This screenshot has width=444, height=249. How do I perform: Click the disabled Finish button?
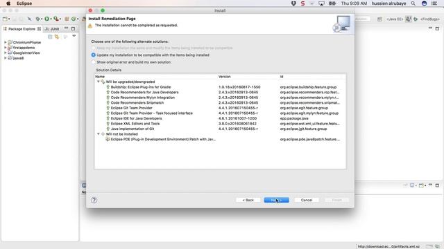point(336,200)
